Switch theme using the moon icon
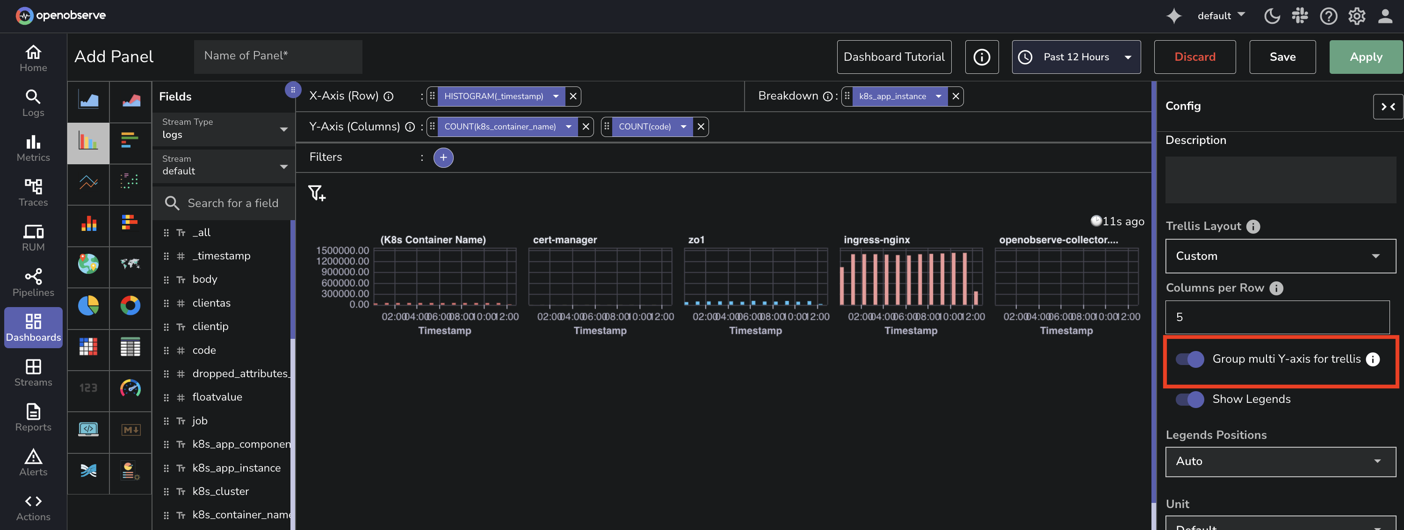This screenshot has width=1404, height=530. (x=1272, y=16)
